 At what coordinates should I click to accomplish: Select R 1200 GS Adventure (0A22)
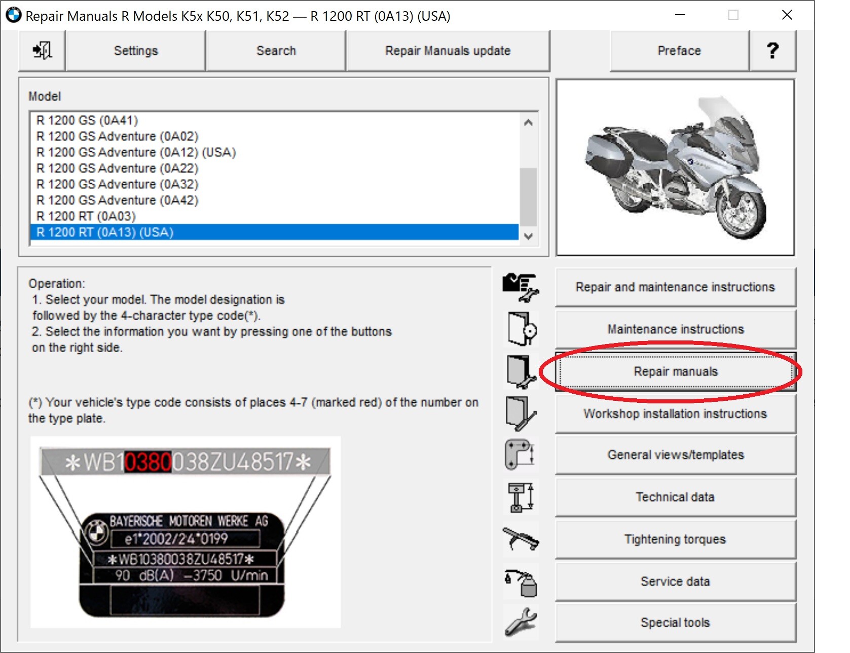point(274,168)
